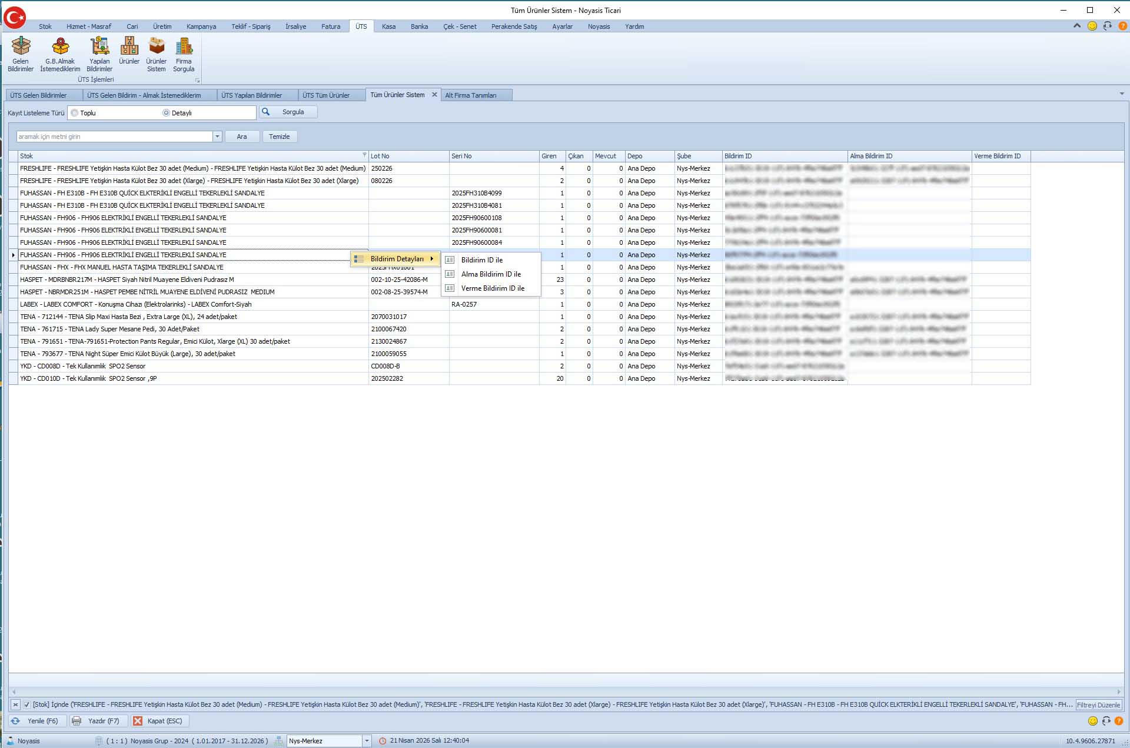This screenshot has height=748, width=1130.
Task: Open the Fatura menu tab
Action: (x=330, y=26)
